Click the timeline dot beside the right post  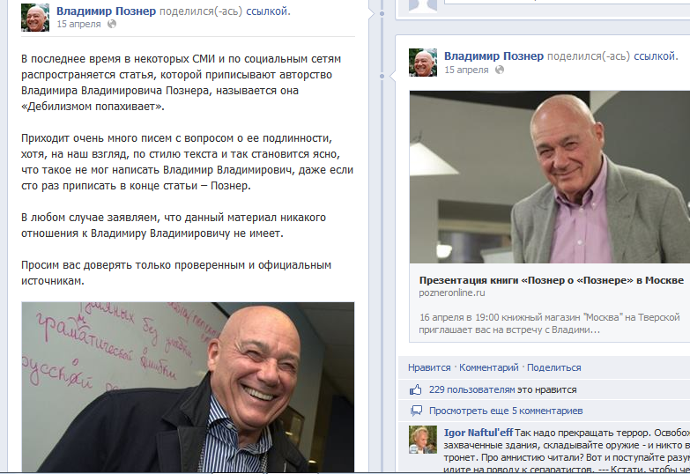(x=382, y=76)
